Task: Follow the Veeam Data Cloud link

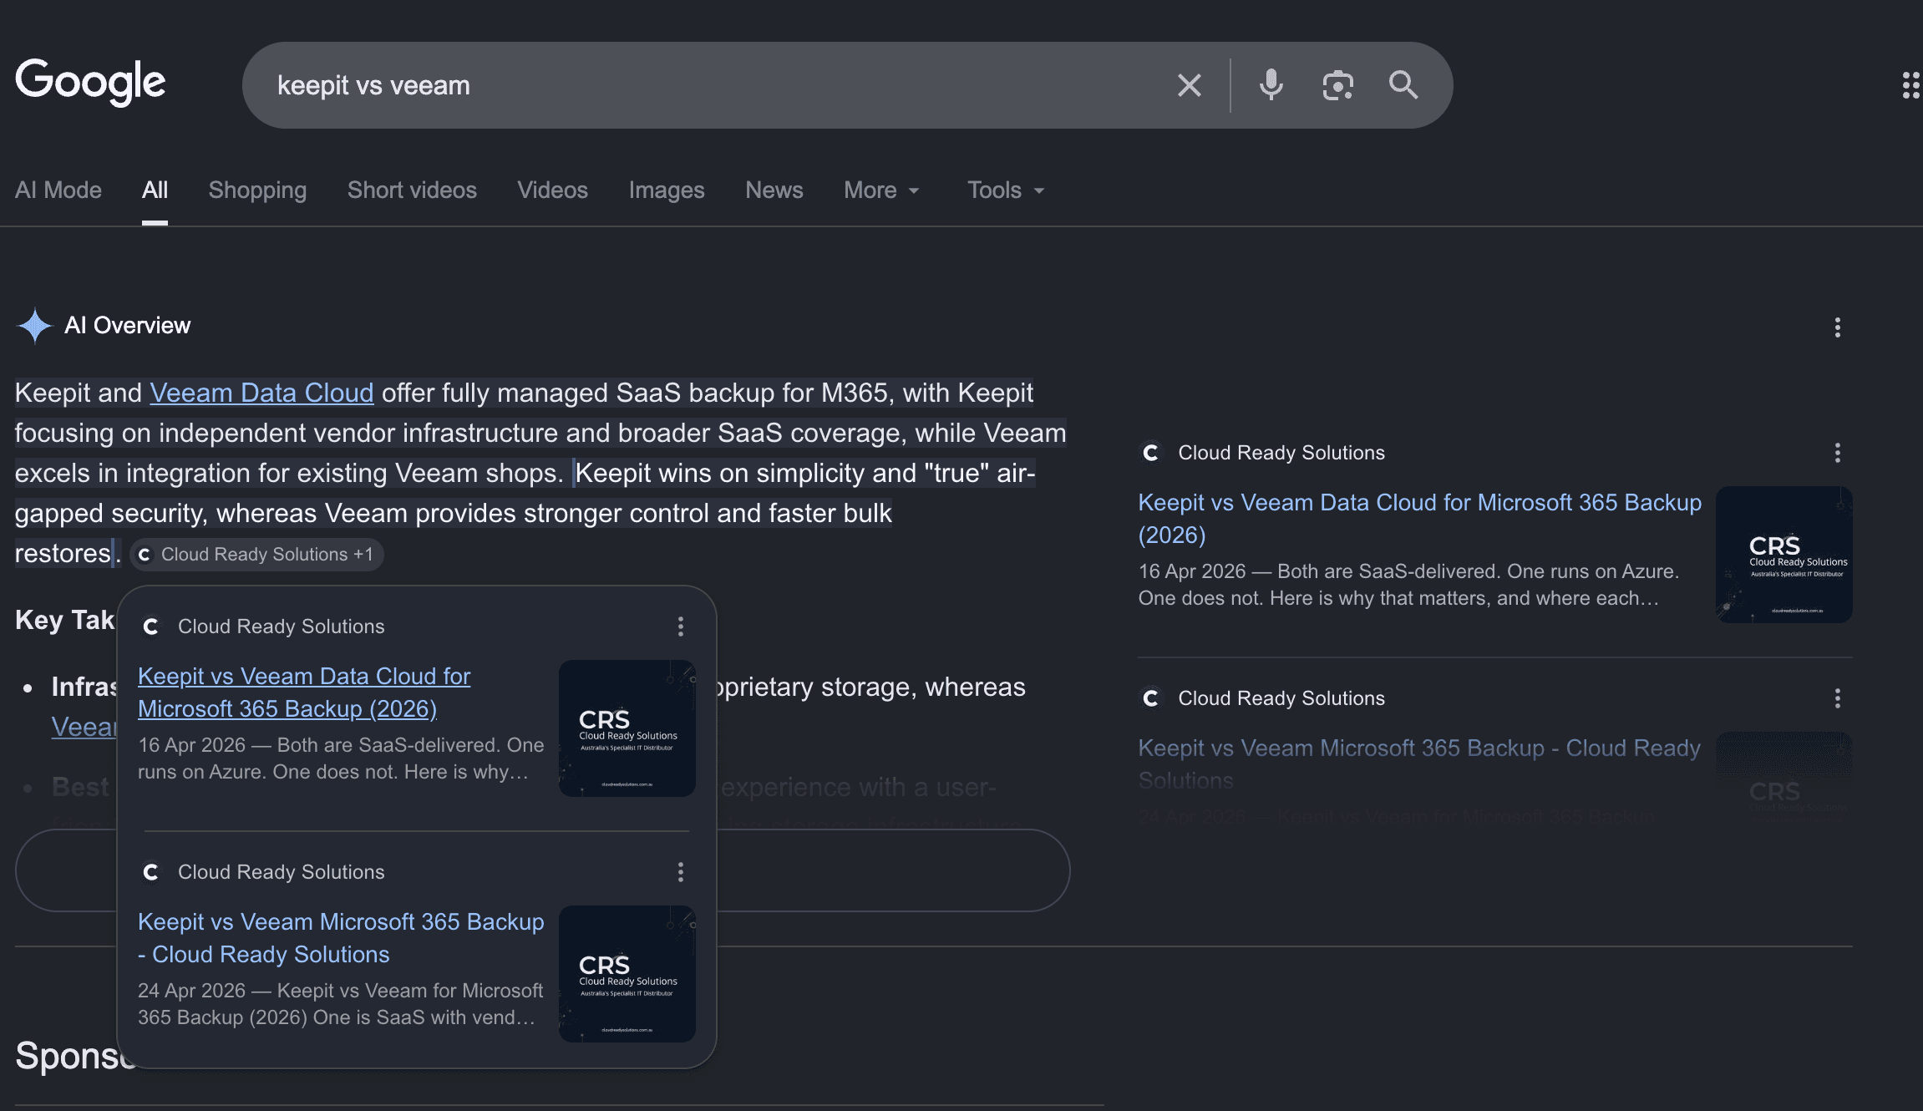Action: click(261, 393)
